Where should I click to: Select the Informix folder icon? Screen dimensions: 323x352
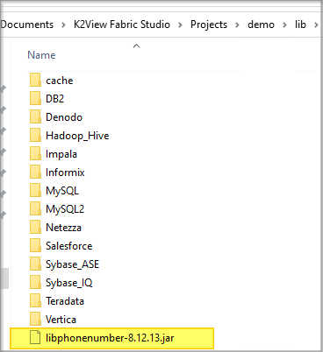pos(35,172)
